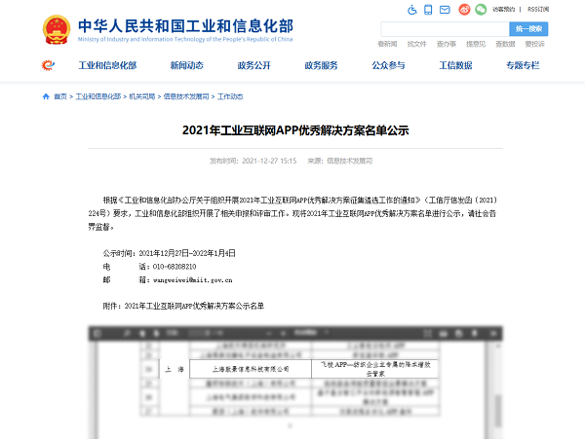Image resolution: width=585 pixels, height=440 pixels.
Task: Click the source text 信息技术发展司
Action: pos(350,161)
